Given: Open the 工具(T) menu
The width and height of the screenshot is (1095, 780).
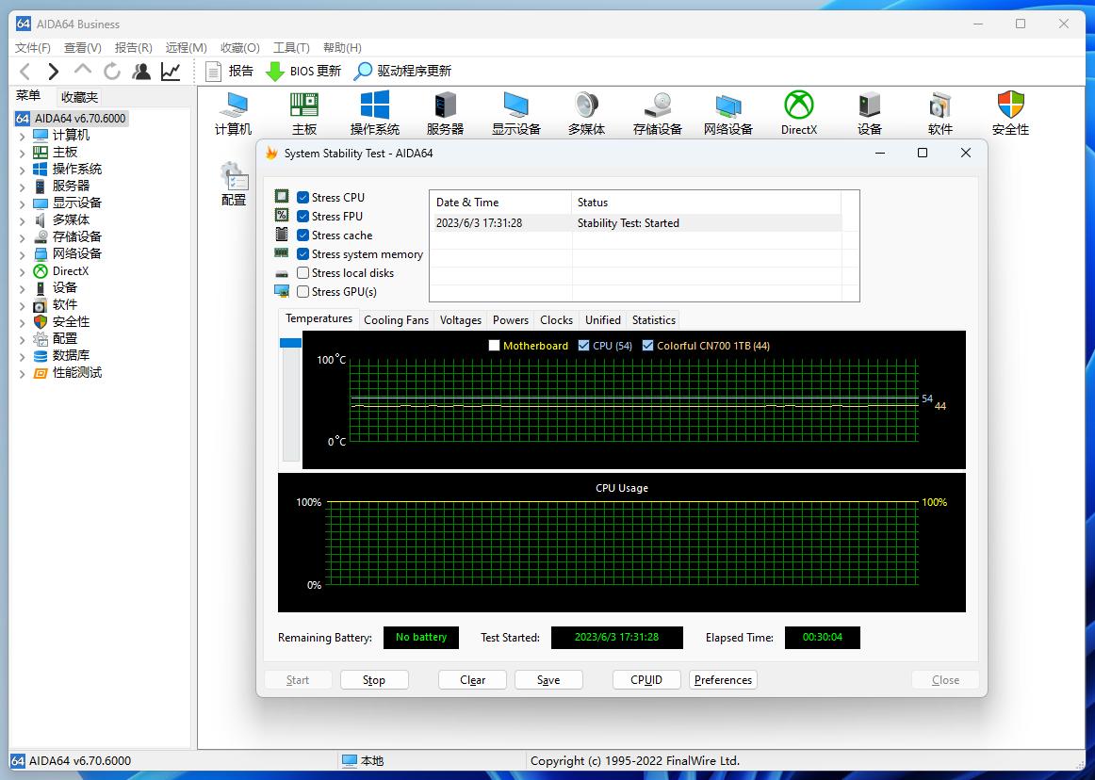Looking at the screenshot, I should [291, 48].
